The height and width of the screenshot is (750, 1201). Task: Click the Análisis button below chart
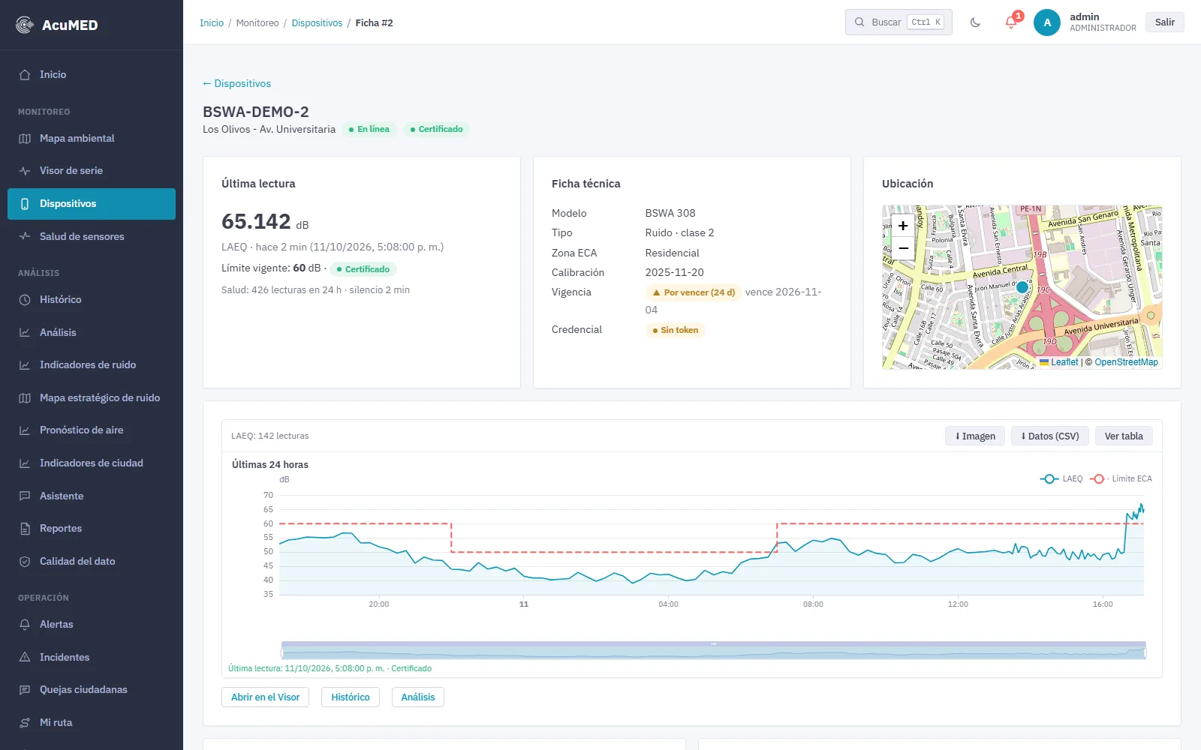pyautogui.click(x=418, y=697)
